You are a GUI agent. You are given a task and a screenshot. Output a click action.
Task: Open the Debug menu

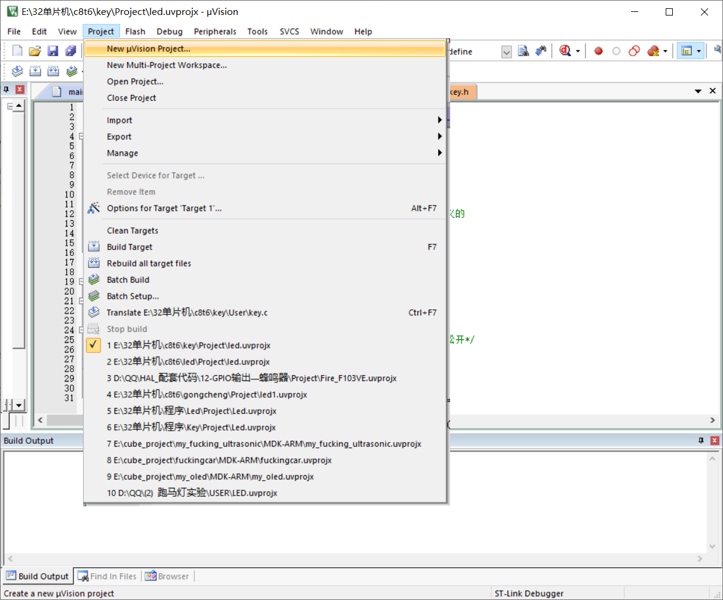170,32
